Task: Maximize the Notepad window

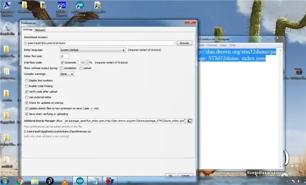Action: point(269,38)
